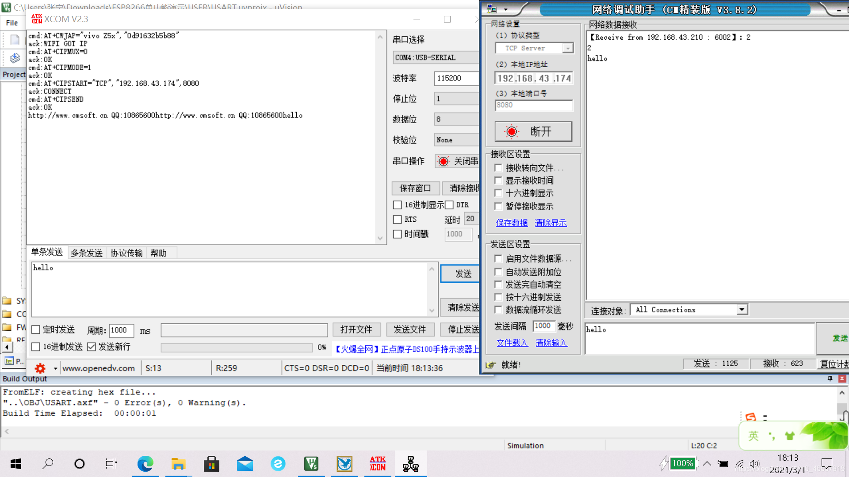
Task: Click the 发送 button in XCOM
Action: pos(460,274)
